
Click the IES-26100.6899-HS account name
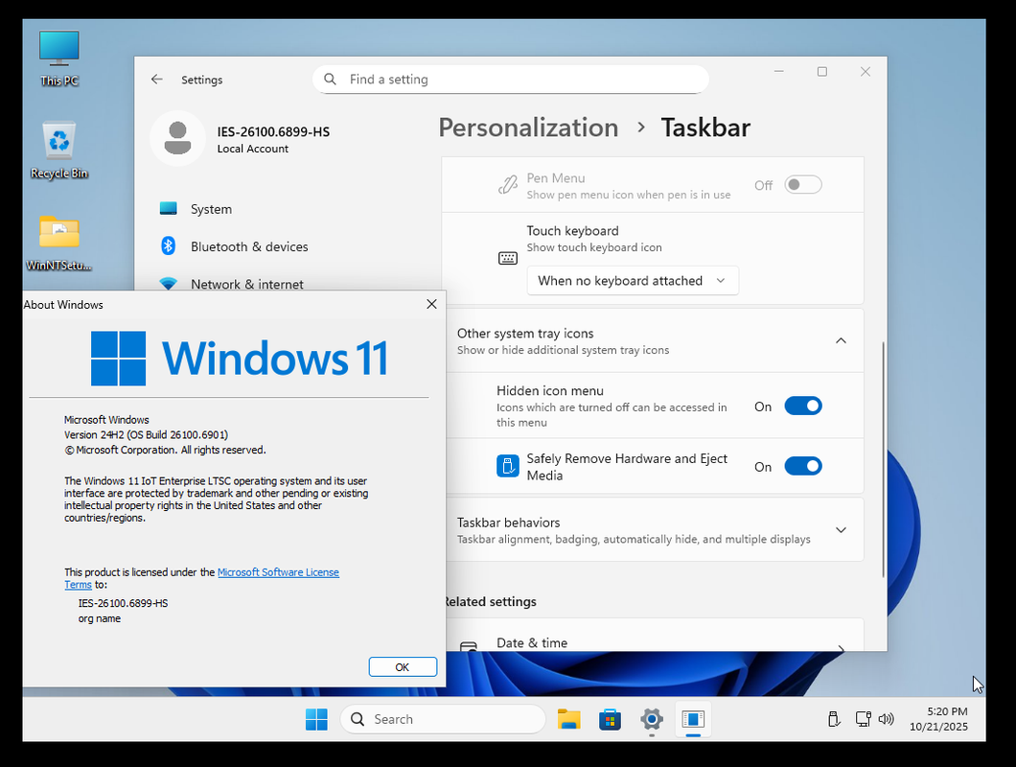pyautogui.click(x=273, y=131)
